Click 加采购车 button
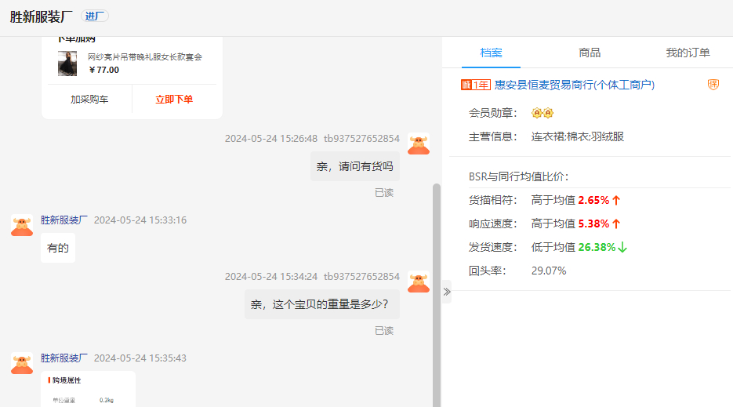The width and height of the screenshot is (733, 407). [x=89, y=99]
